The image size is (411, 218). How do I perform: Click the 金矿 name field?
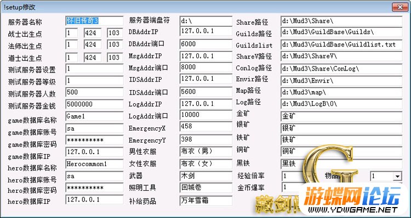point(341,116)
